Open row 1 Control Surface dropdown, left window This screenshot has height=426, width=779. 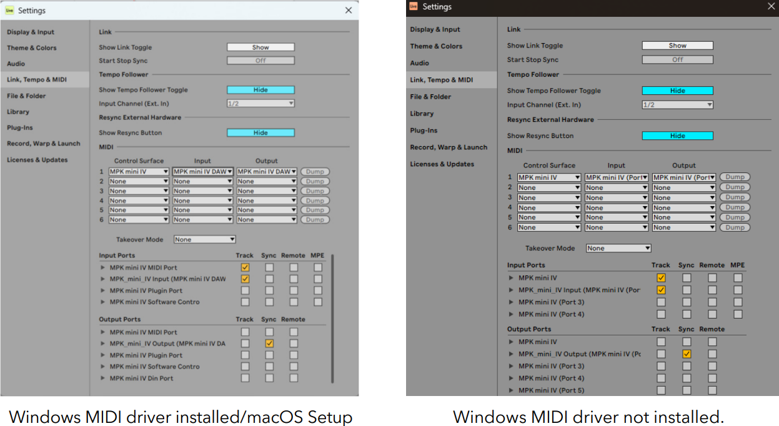click(139, 172)
